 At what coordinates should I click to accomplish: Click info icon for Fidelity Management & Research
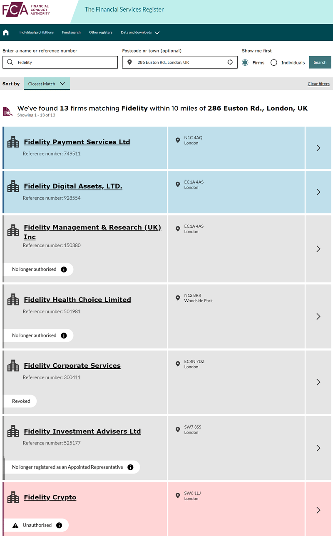point(64,269)
